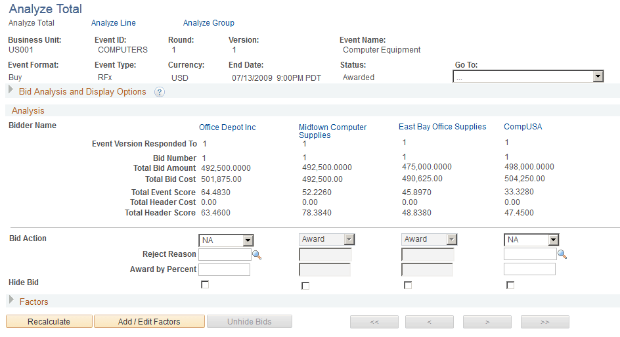Image resolution: width=620 pixels, height=337 pixels.
Task: Go to next bidder with > button
Action: [487, 322]
